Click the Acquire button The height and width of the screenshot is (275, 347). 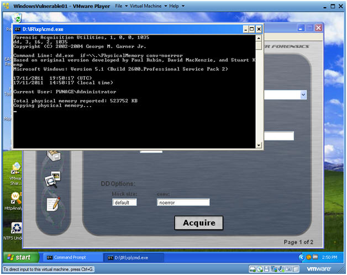point(199,223)
